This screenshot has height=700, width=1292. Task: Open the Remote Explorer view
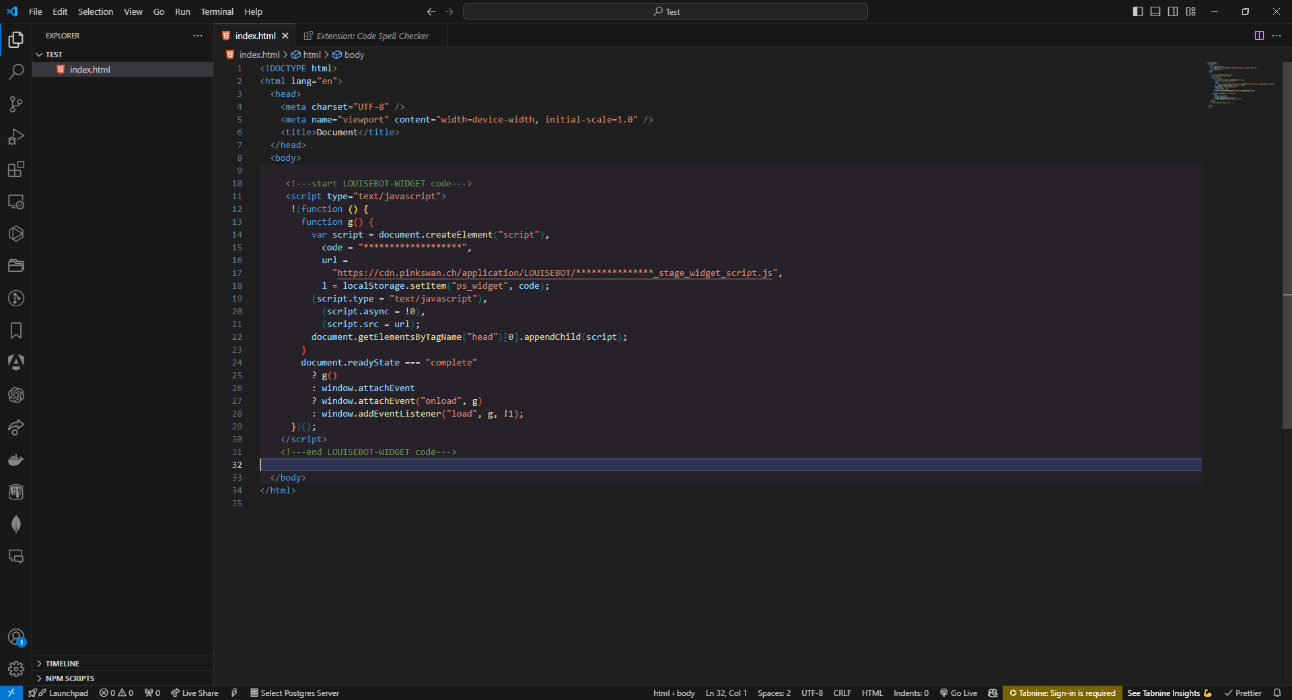tap(16, 201)
